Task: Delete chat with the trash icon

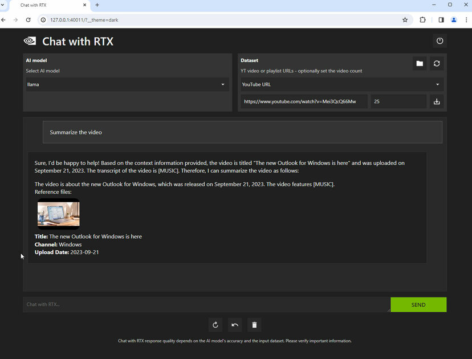Action: point(254,325)
